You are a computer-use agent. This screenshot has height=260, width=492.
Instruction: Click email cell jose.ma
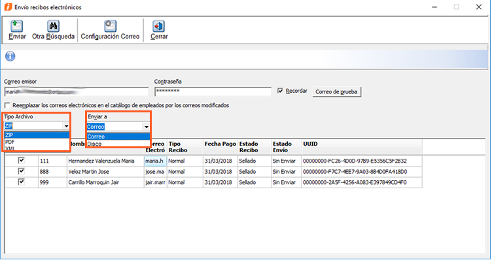click(155, 172)
